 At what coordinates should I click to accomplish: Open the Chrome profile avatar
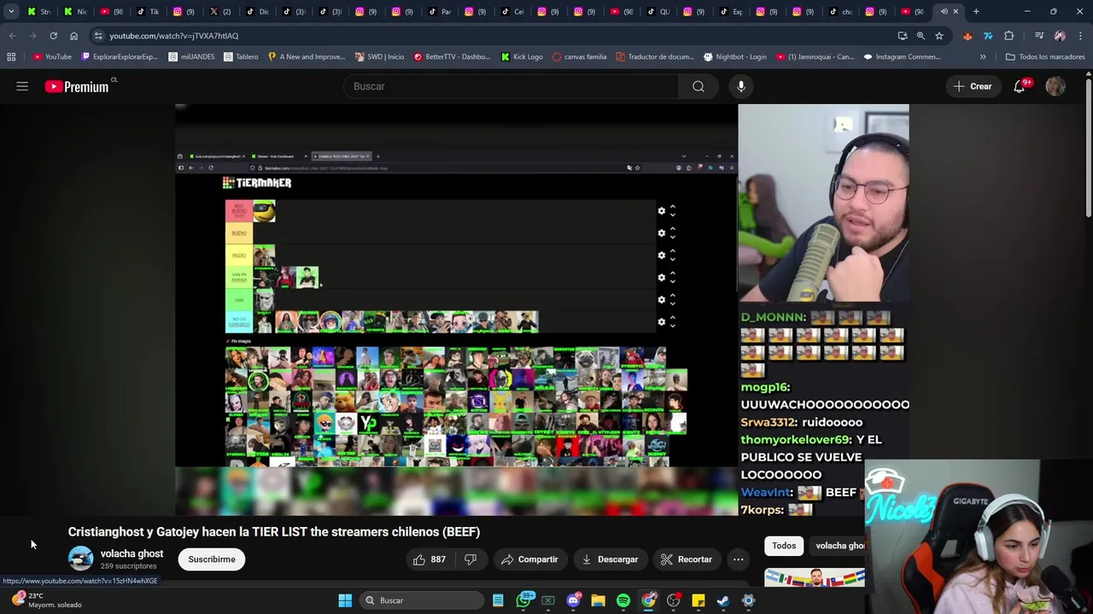tap(1060, 36)
